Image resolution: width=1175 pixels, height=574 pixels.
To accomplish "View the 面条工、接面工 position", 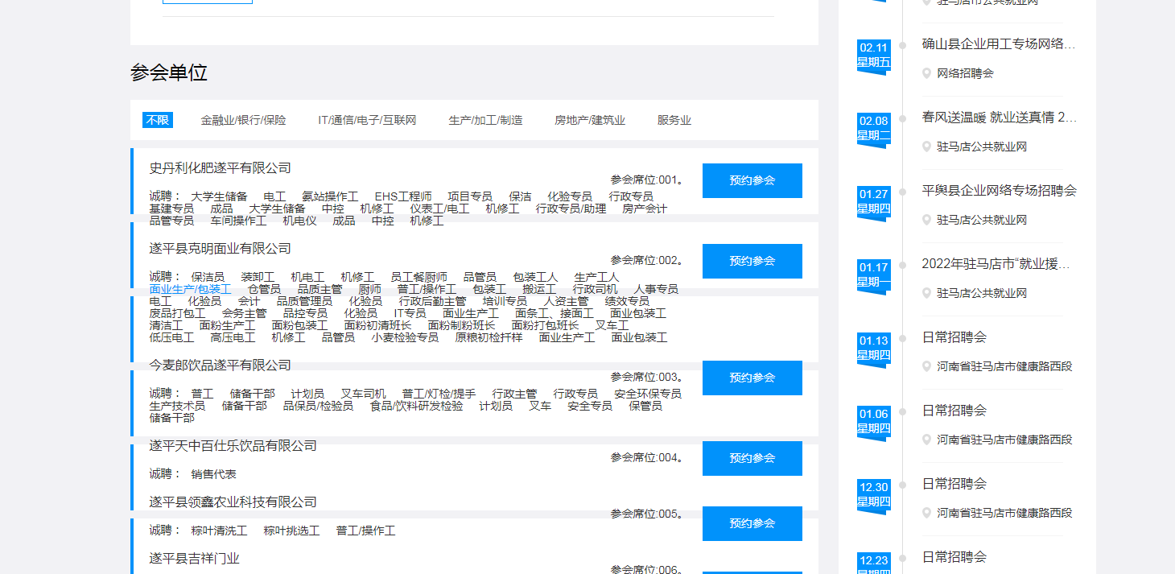I will [x=554, y=313].
